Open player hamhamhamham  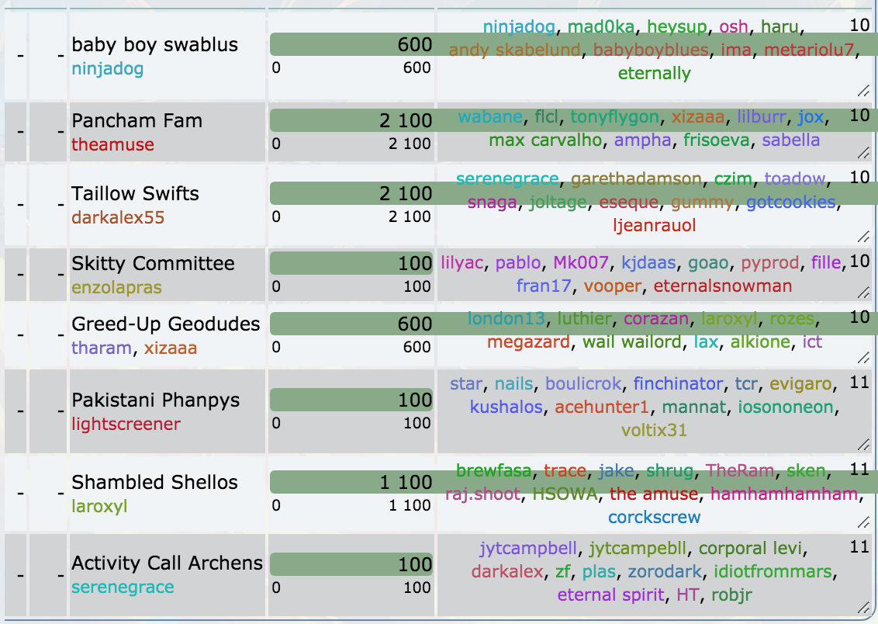[x=784, y=494]
